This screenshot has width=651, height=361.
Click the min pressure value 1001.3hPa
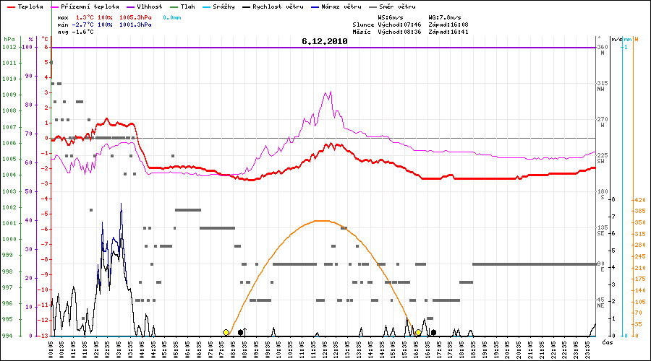coord(135,25)
